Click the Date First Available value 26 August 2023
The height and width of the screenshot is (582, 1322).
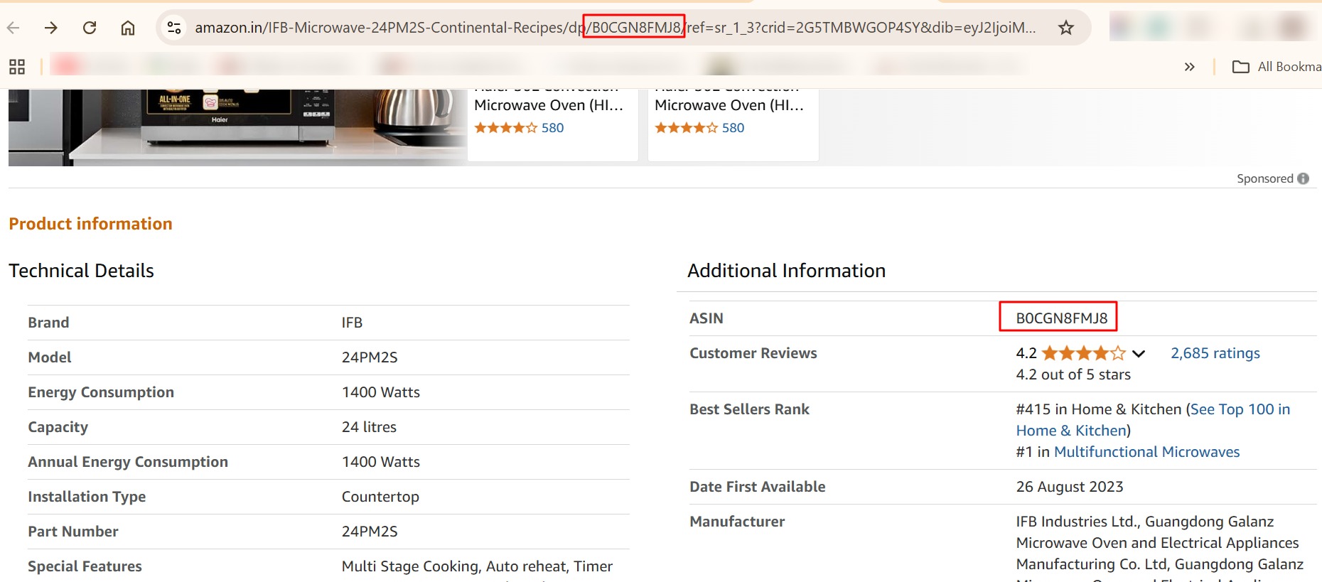1070,487
